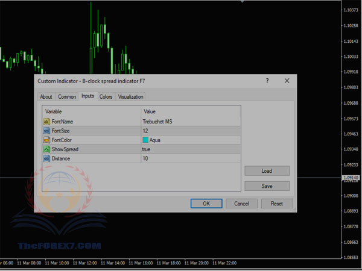This screenshot has width=362, height=271.
Task: Open the Visualization tab
Action: [x=130, y=97]
